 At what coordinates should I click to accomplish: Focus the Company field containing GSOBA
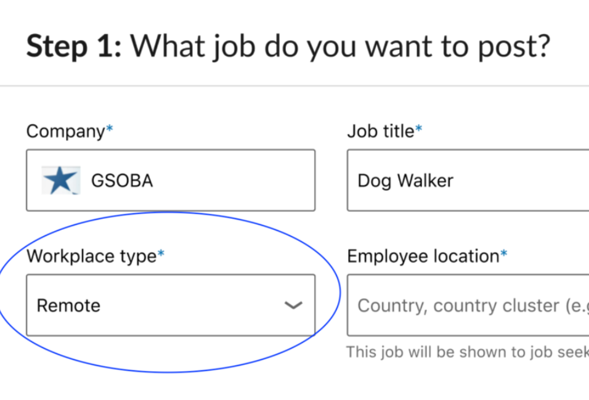[171, 181]
